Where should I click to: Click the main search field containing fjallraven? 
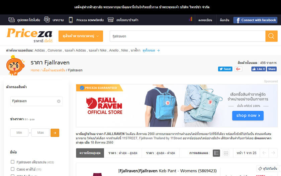[x=187, y=36]
